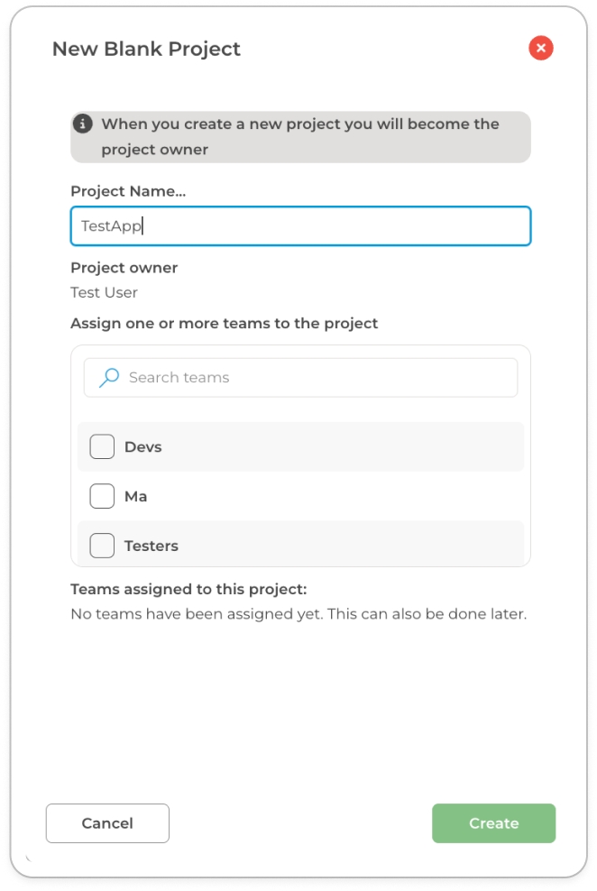
Task: Select the Testers team name label
Action: click(x=151, y=546)
